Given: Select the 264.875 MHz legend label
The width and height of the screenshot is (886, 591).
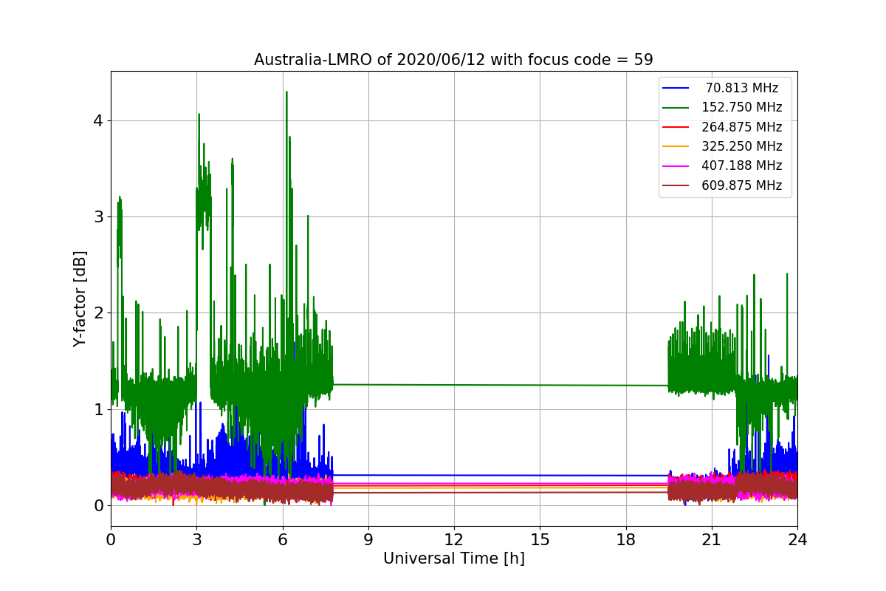Looking at the screenshot, I should coord(741,127).
